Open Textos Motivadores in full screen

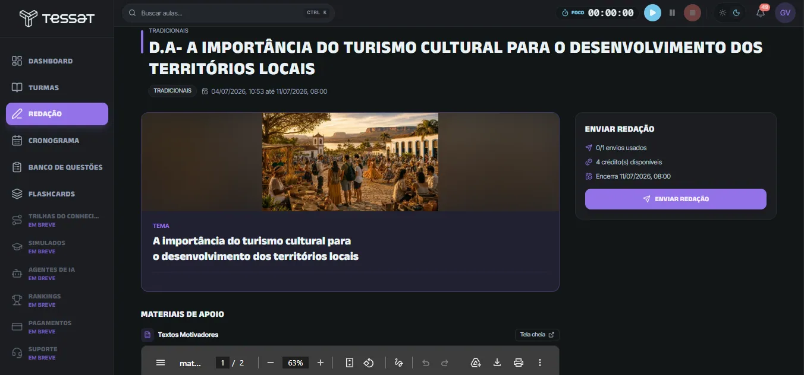click(x=537, y=335)
